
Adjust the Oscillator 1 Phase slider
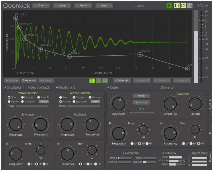click(32, 106)
